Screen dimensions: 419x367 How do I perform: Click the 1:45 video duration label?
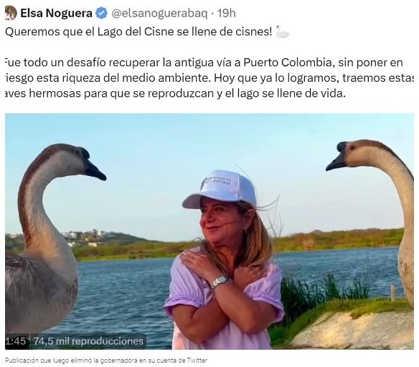16,341
